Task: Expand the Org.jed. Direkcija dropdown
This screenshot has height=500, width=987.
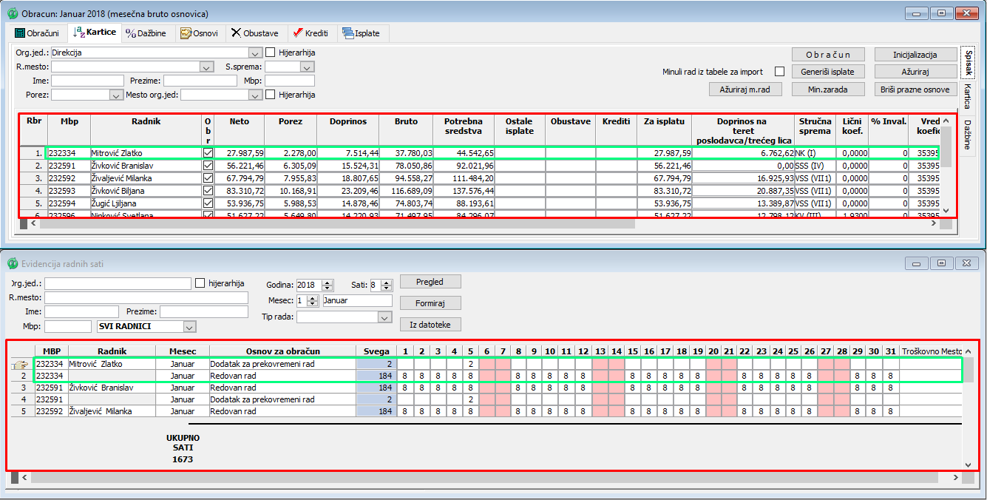Action: click(255, 53)
